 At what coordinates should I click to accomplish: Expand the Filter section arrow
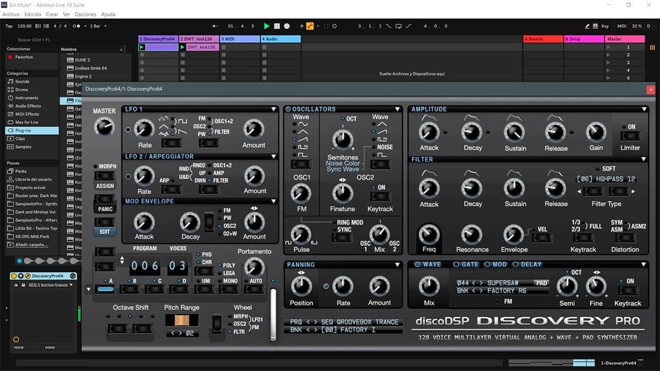coord(644,159)
